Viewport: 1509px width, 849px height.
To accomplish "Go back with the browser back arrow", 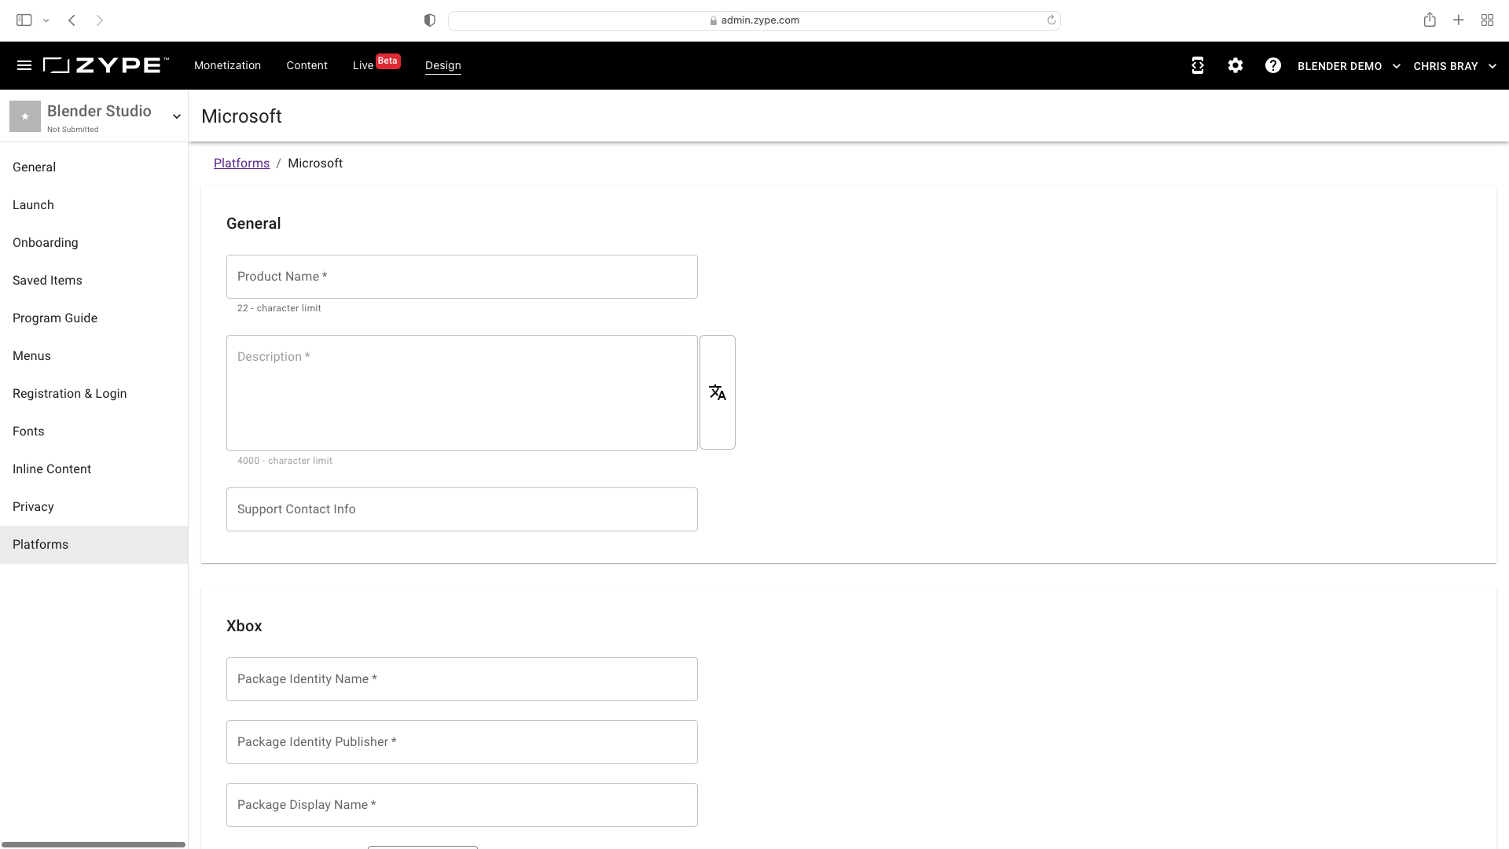I will pos(72,20).
